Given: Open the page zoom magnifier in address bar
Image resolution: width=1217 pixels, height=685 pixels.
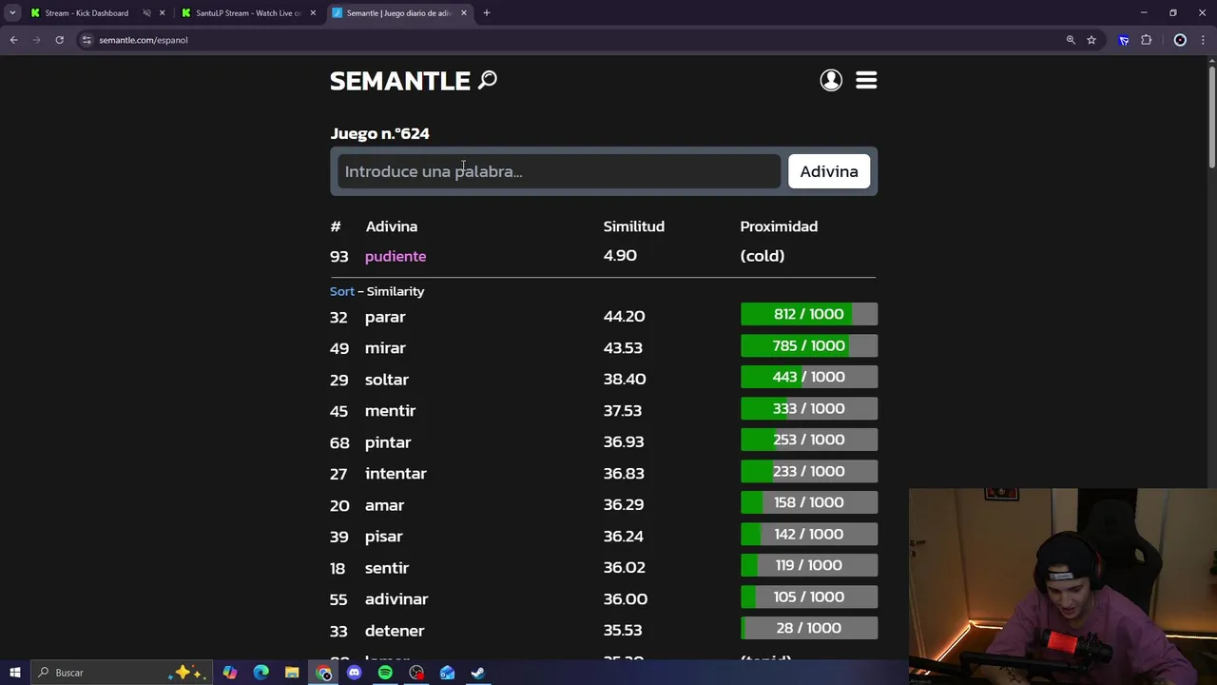Looking at the screenshot, I should 1071,40.
